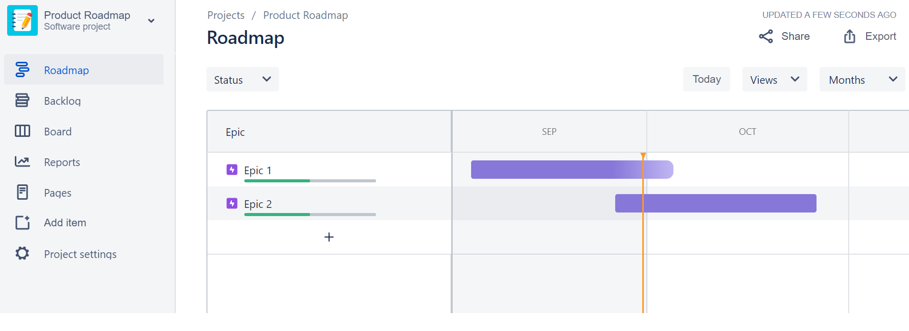Collapse the Product Roadmap project chevron
This screenshot has height=331, width=909.
(151, 20)
